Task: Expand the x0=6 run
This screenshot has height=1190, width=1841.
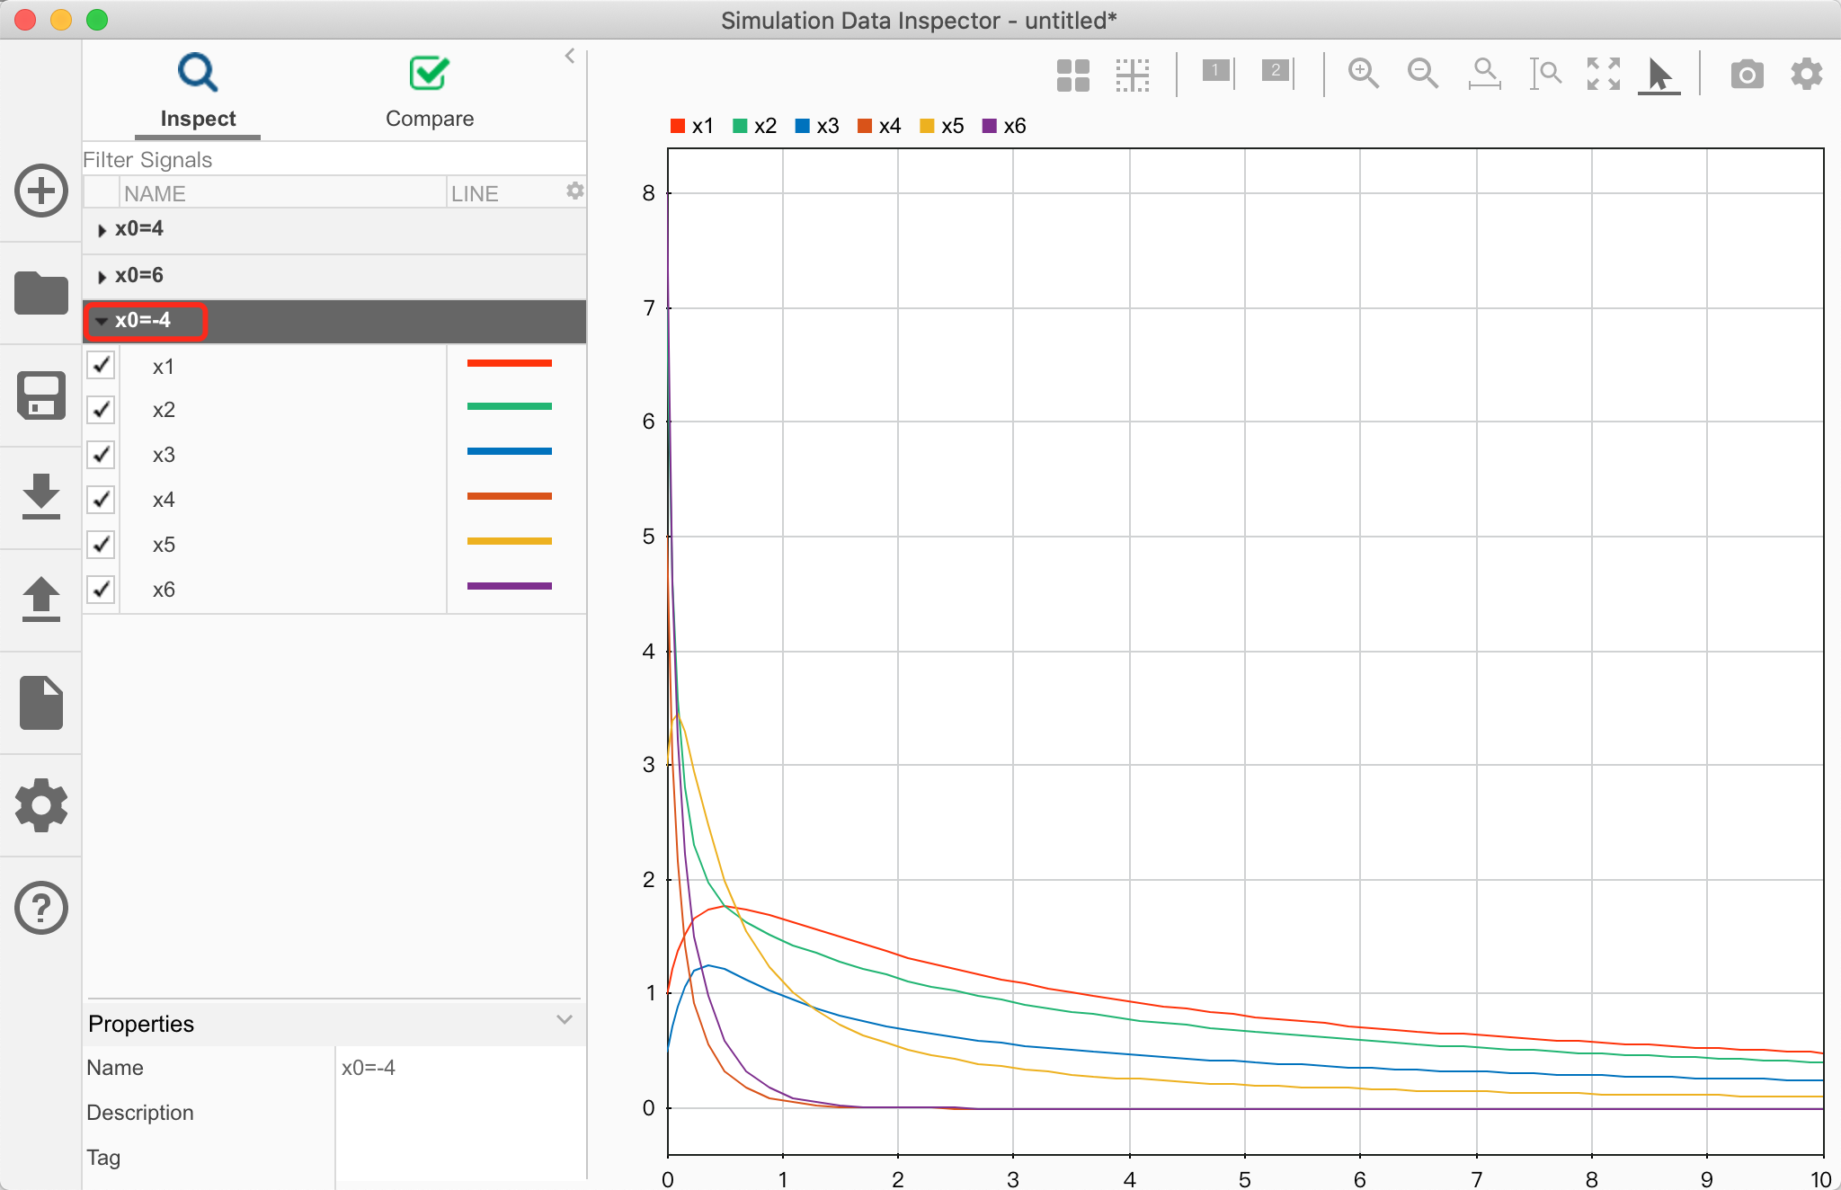Action: [102, 277]
